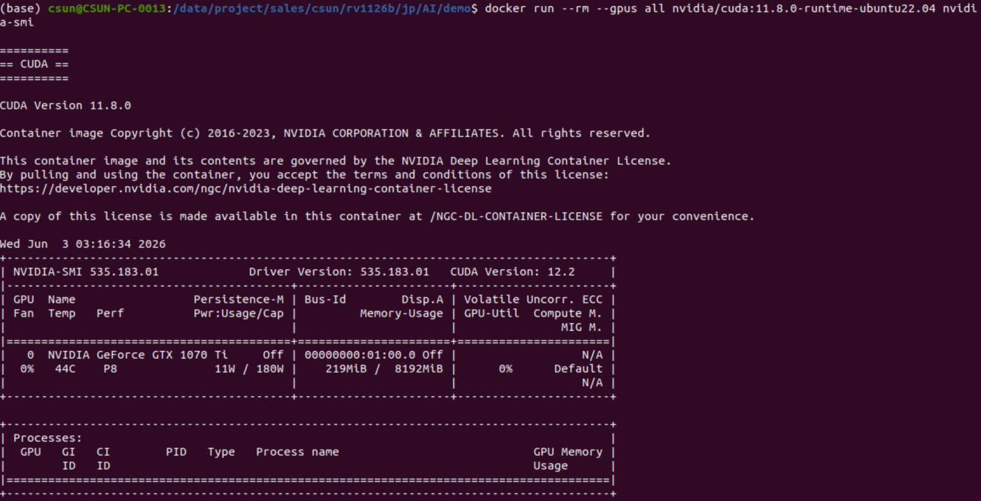Click GPU name 'NVIDIA GeForce GTX 1070 Ti'

pos(137,355)
